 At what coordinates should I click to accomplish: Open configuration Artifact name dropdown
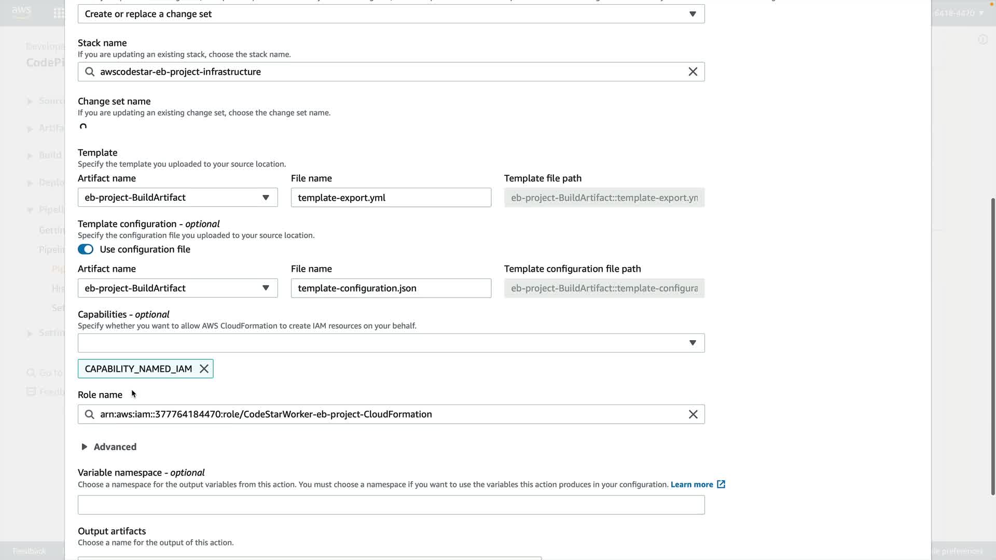pyautogui.click(x=177, y=288)
